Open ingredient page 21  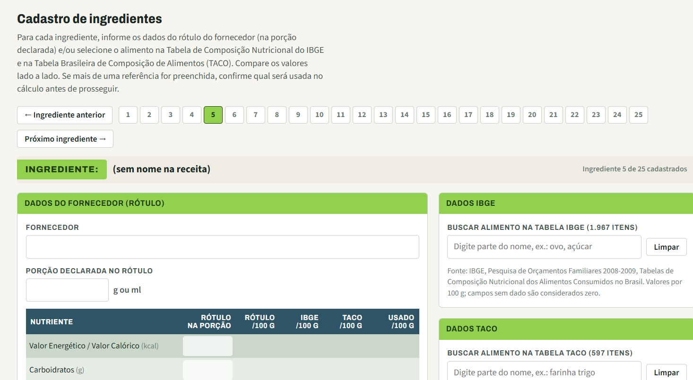pyautogui.click(x=554, y=115)
